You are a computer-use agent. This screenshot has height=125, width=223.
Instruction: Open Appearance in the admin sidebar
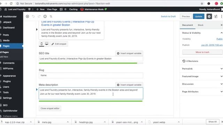pos(9,76)
